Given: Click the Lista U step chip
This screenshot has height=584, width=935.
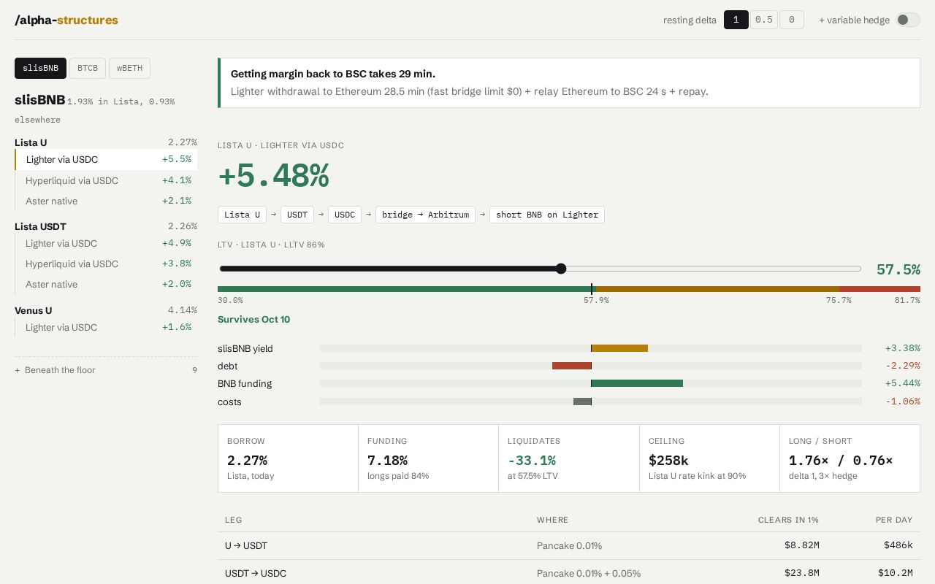Looking at the screenshot, I should click(x=242, y=215).
